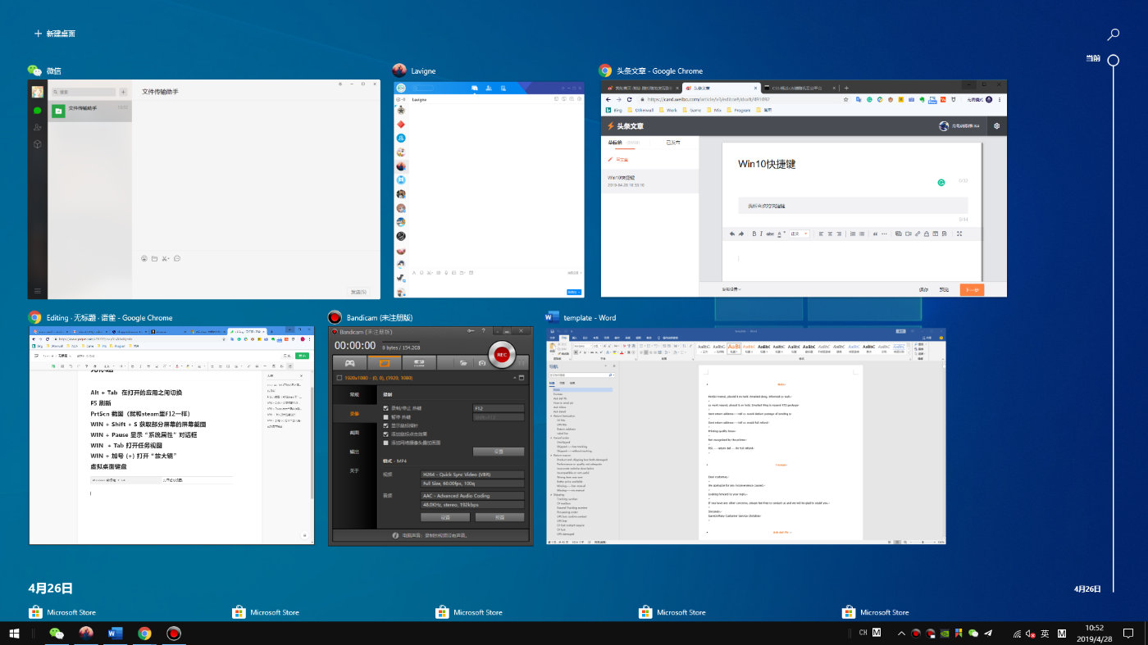Click the reload icon in 头条文章 Chrome window

tap(629, 99)
